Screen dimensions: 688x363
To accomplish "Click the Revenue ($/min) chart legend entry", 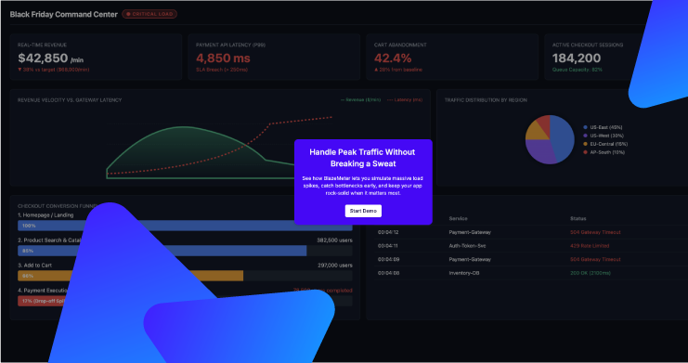I will click(360, 100).
